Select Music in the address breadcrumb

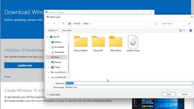86,24
